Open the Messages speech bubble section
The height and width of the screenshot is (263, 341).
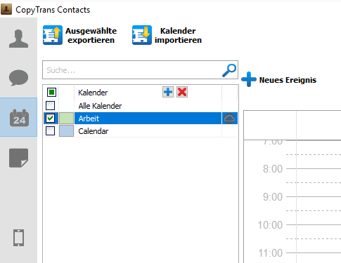tap(18, 78)
